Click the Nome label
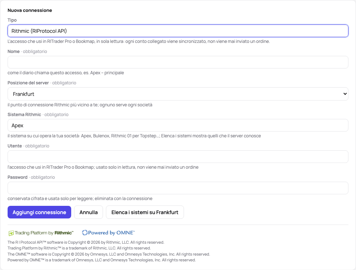This screenshot has width=356, height=270. [x=14, y=52]
